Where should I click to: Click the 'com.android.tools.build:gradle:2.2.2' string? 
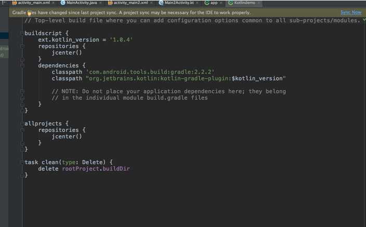pos(150,72)
